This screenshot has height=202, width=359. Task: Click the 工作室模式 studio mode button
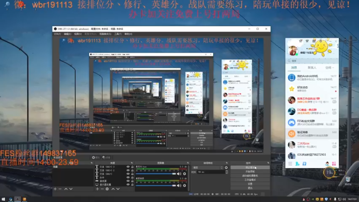(x=250, y=180)
